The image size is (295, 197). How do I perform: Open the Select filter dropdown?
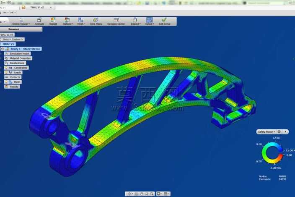[x=150, y=21]
